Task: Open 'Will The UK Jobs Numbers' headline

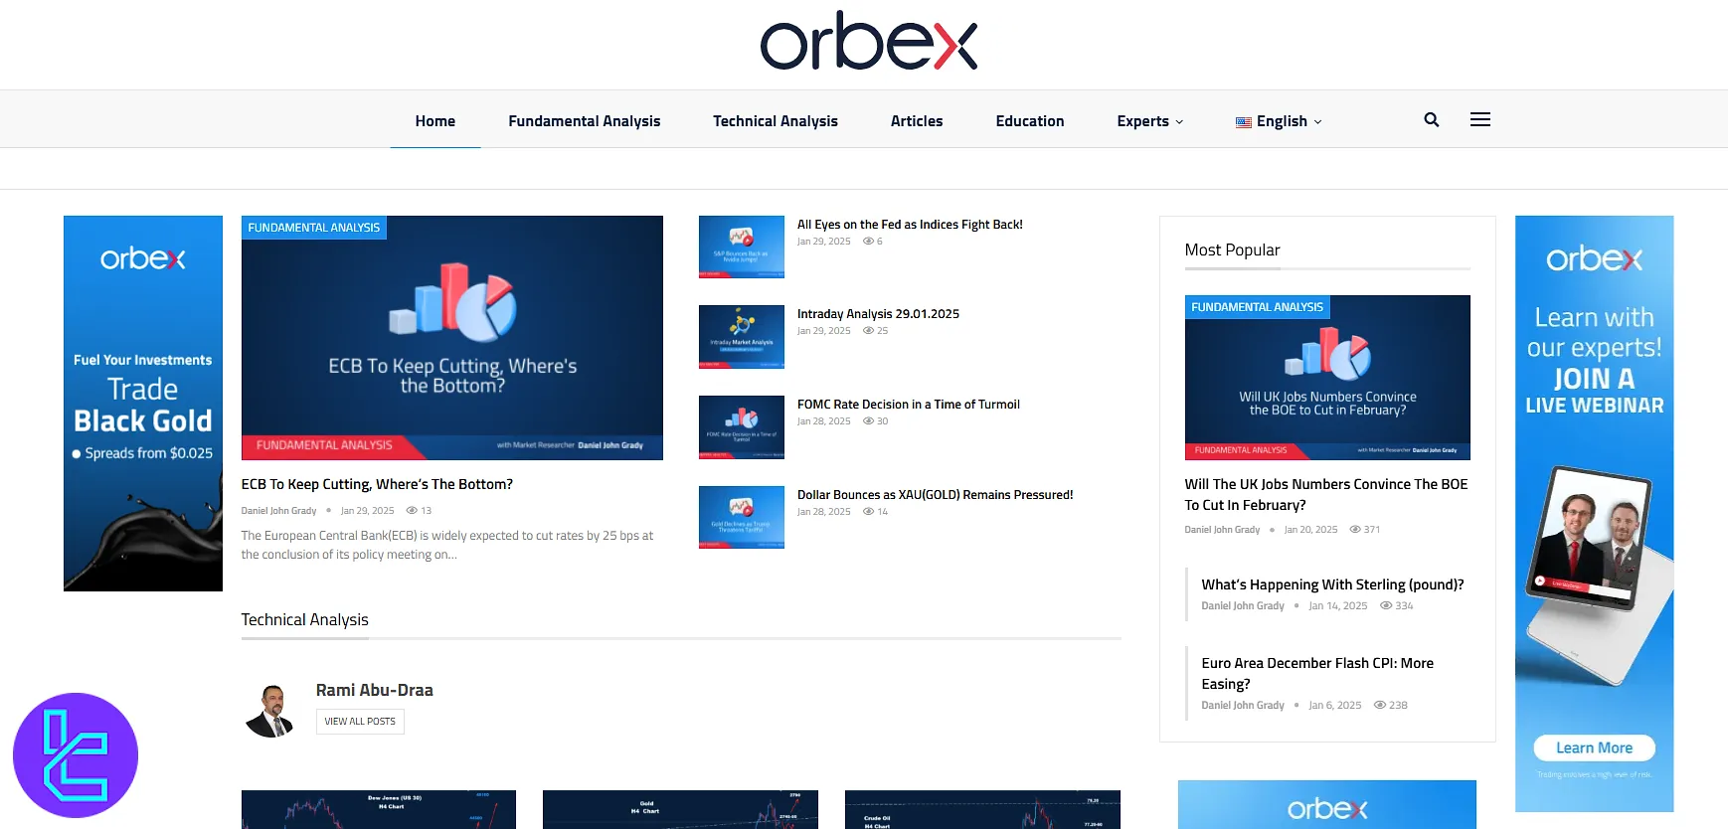Action: pyautogui.click(x=1326, y=494)
